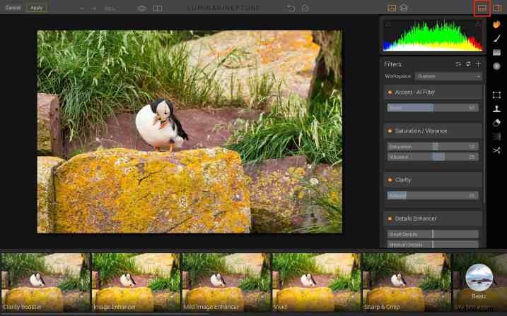Apply the Image Enhancer preset
This screenshot has width=507, height=316.
tap(136, 282)
